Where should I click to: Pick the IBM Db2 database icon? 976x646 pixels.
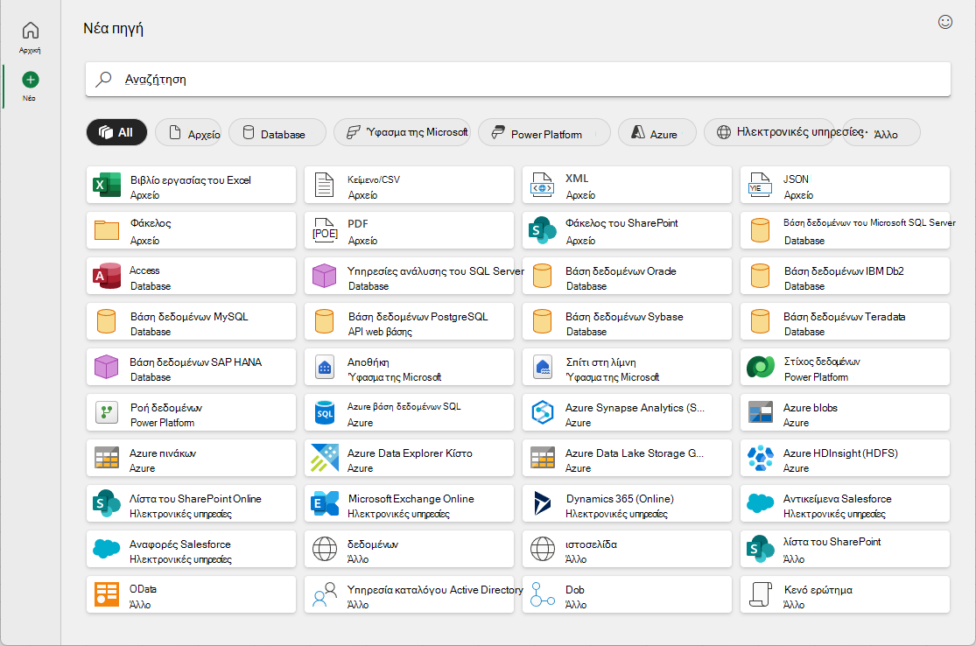click(760, 276)
